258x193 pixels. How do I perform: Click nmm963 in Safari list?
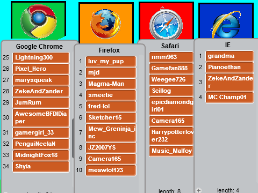(x=171, y=57)
